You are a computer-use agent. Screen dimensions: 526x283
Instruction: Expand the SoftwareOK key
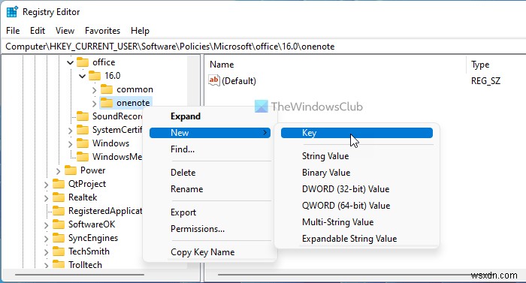click(x=46, y=225)
